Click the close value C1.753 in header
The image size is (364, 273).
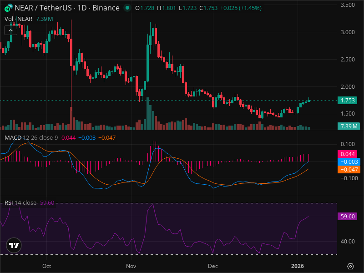point(208,8)
